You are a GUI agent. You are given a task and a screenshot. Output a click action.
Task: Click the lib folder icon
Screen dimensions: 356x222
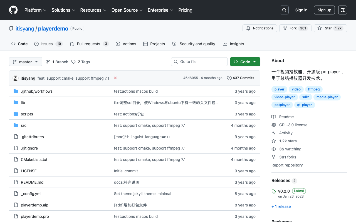pos(16,103)
